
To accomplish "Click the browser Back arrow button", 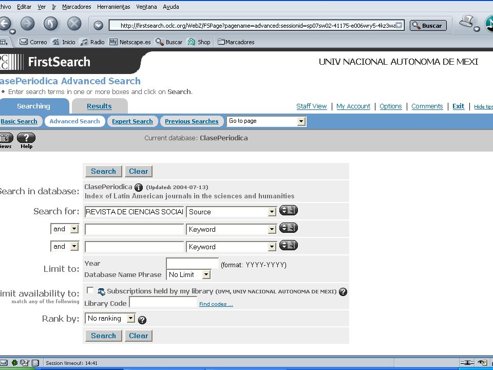I will (x=5, y=24).
